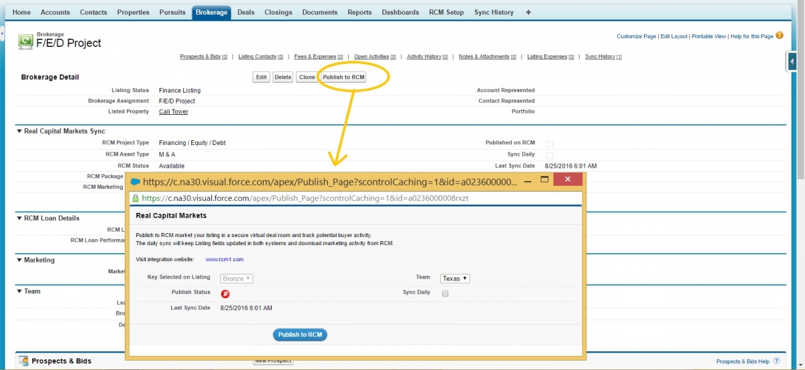The width and height of the screenshot is (805, 370).
Task: Open the Home tab
Action: coord(21,12)
